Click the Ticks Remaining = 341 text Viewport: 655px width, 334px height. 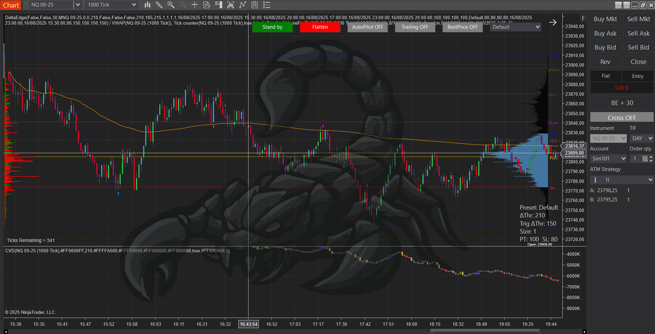(x=31, y=240)
